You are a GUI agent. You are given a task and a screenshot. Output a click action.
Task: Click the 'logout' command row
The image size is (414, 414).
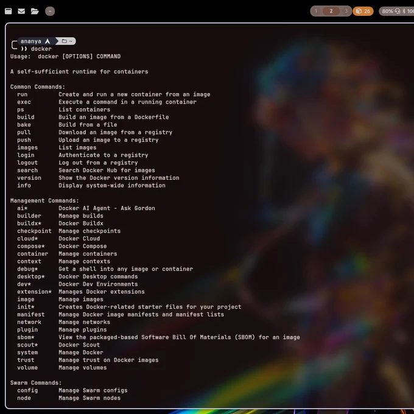click(77, 163)
